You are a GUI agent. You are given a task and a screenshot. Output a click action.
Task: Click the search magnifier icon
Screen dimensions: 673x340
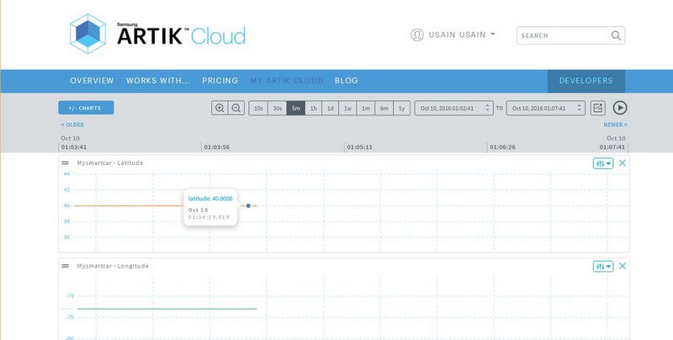tap(616, 35)
